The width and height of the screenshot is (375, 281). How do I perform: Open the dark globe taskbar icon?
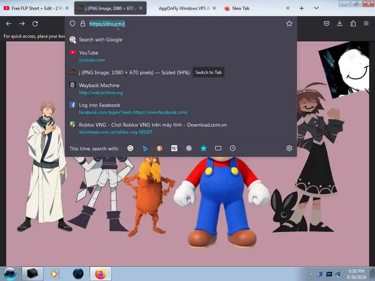point(78,274)
